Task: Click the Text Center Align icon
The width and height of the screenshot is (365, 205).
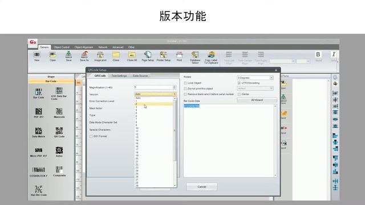Action: (x=245, y=58)
